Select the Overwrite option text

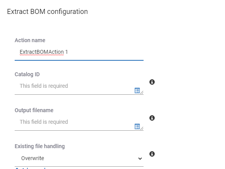tap(32, 158)
